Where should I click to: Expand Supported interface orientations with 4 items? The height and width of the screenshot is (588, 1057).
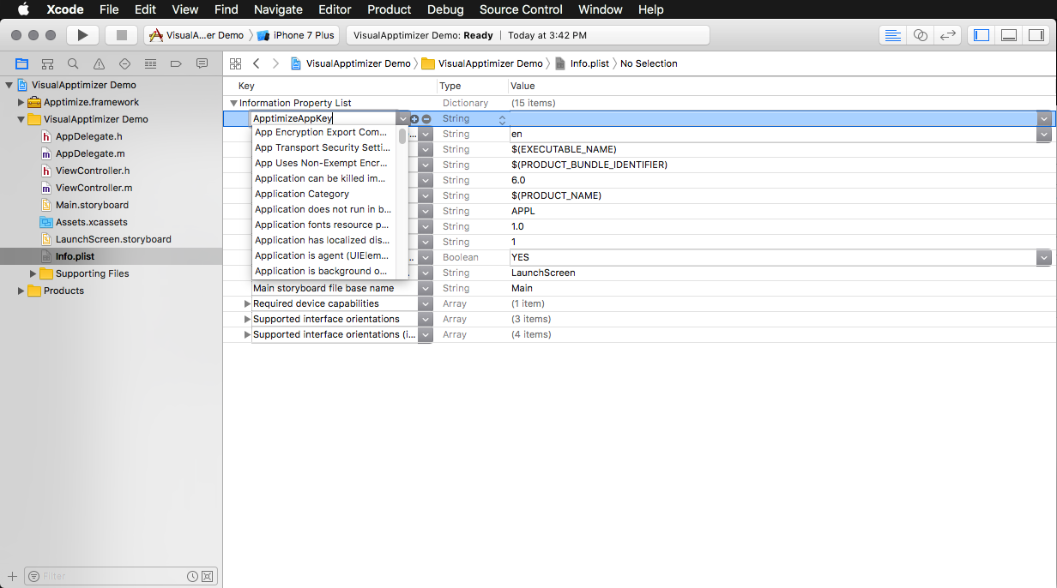[x=247, y=334]
